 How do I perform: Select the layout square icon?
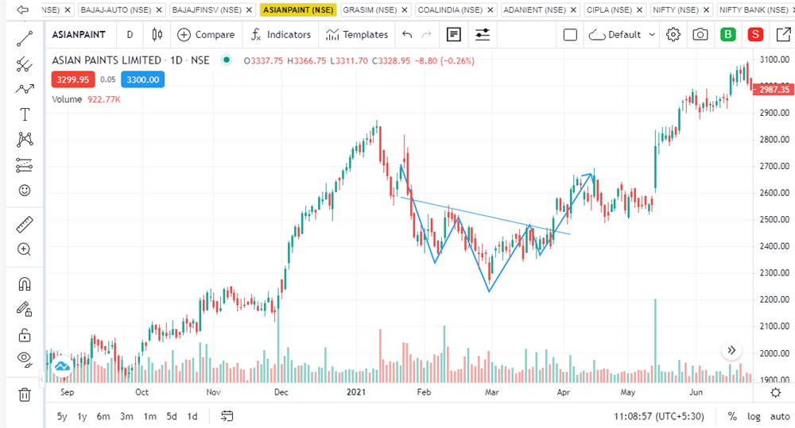point(570,34)
